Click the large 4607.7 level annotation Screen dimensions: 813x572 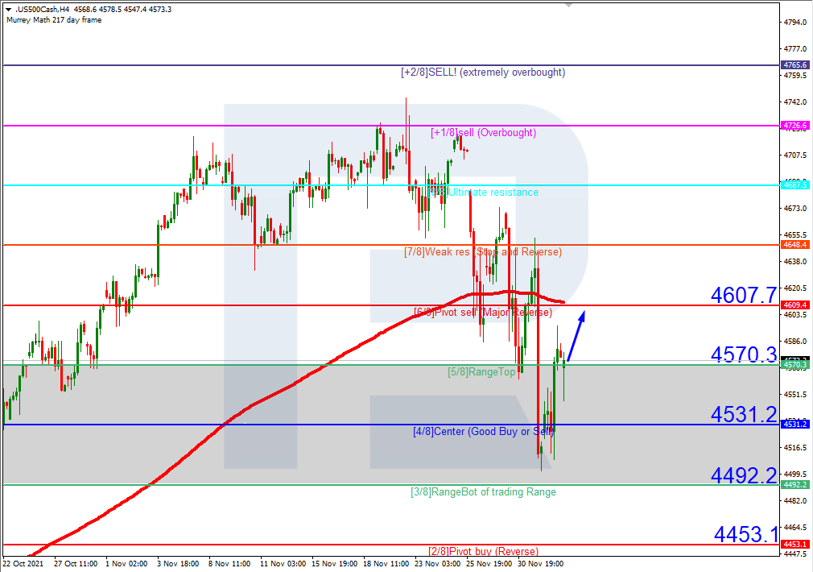pyautogui.click(x=744, y=295)
